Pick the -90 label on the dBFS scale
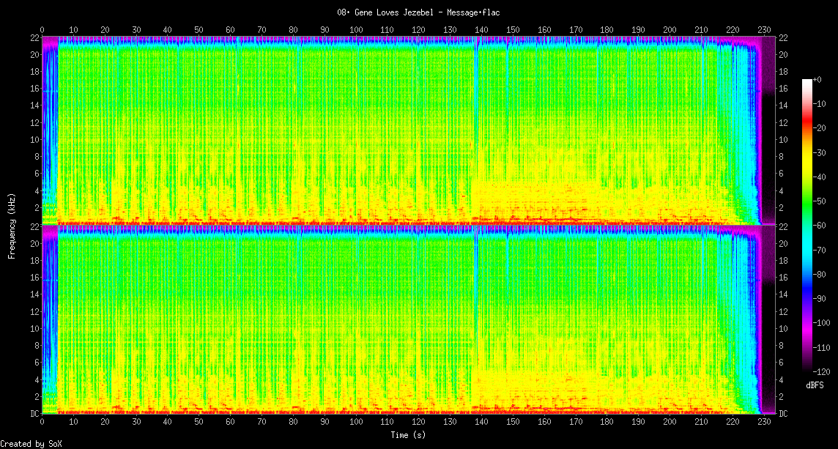 (821, 298)
